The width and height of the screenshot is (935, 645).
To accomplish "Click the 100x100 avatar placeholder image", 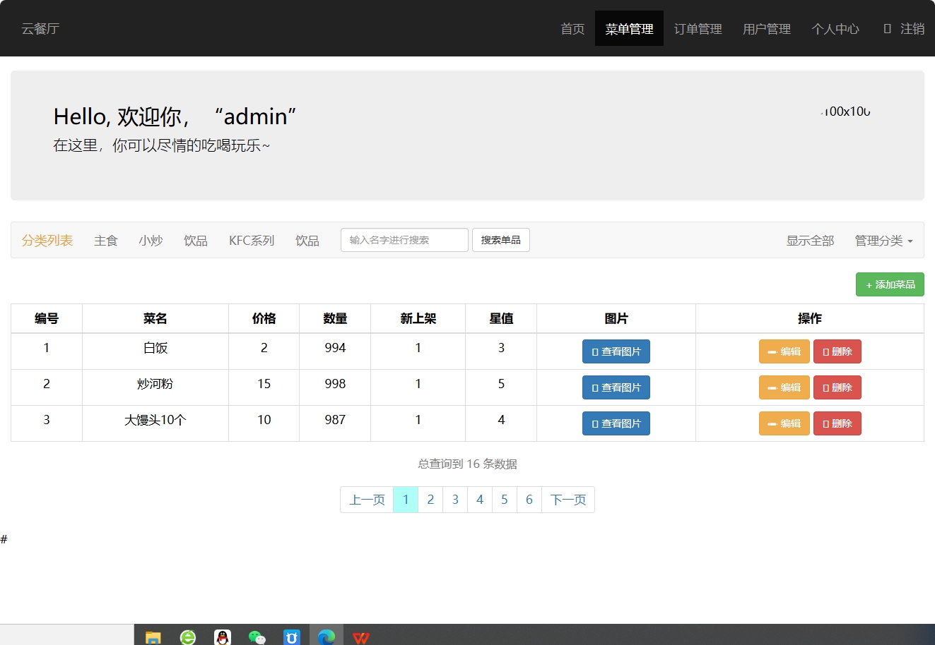I will (x=846, y=111).
